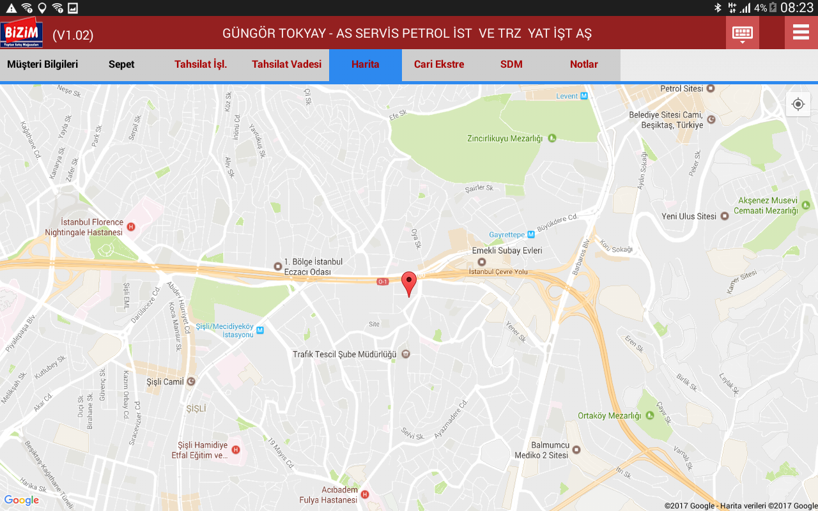Open the Cari Ekstre tab
Screen dimensions: 818x511
point(439,65)
